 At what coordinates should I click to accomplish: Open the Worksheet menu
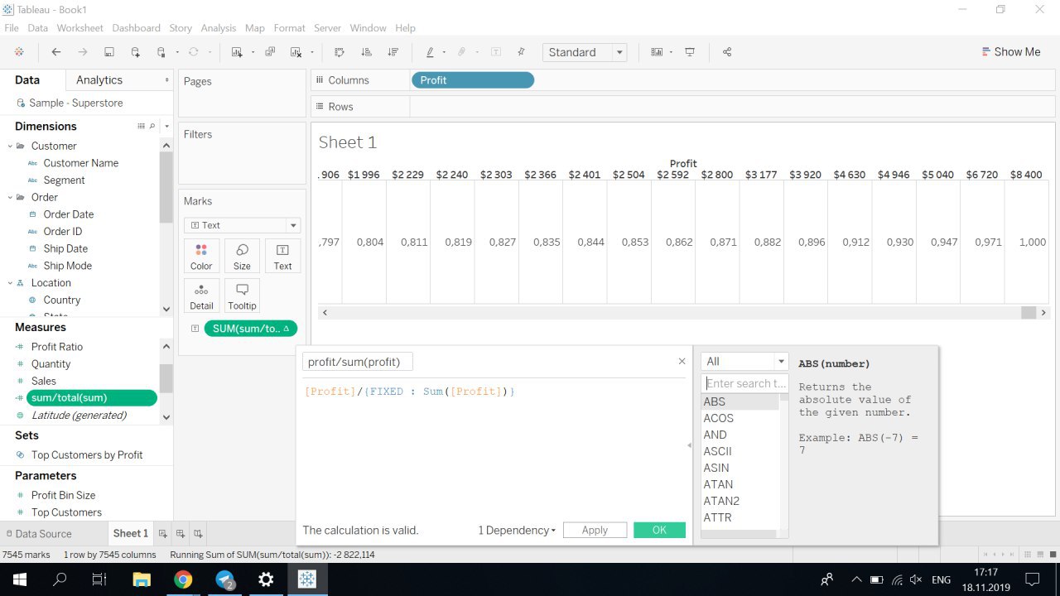click(80, 27)
